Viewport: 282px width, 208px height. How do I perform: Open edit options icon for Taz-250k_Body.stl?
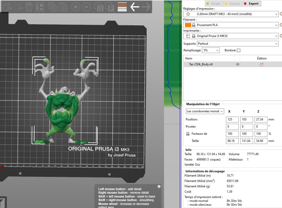262,65
